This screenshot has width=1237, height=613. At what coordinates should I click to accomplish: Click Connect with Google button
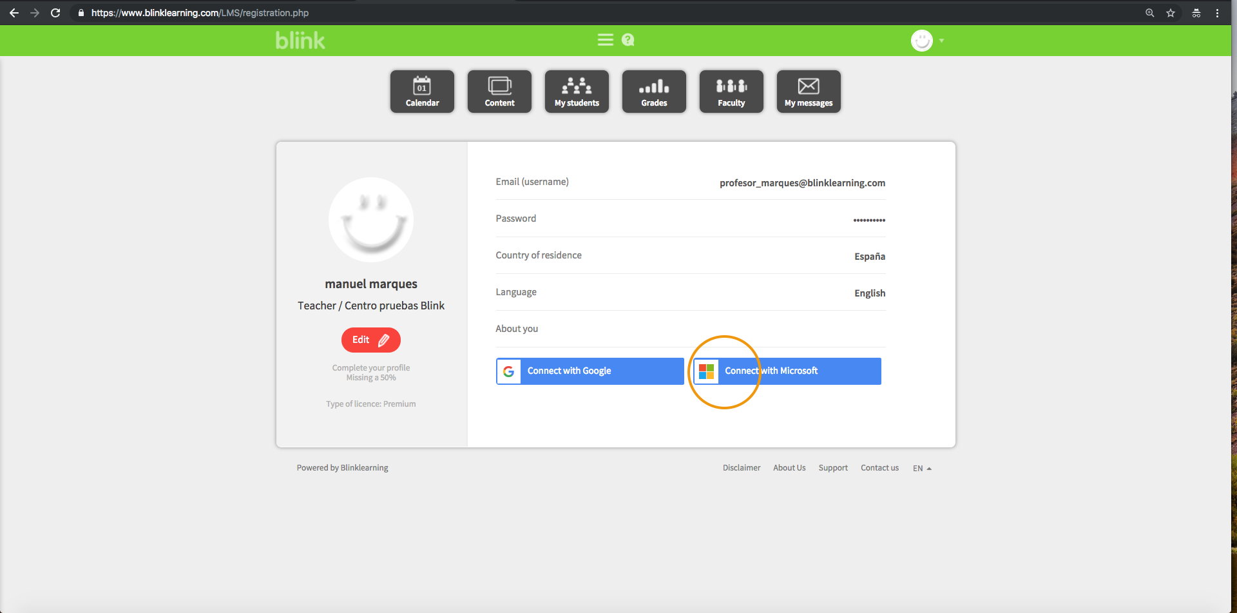pos(590,371)
